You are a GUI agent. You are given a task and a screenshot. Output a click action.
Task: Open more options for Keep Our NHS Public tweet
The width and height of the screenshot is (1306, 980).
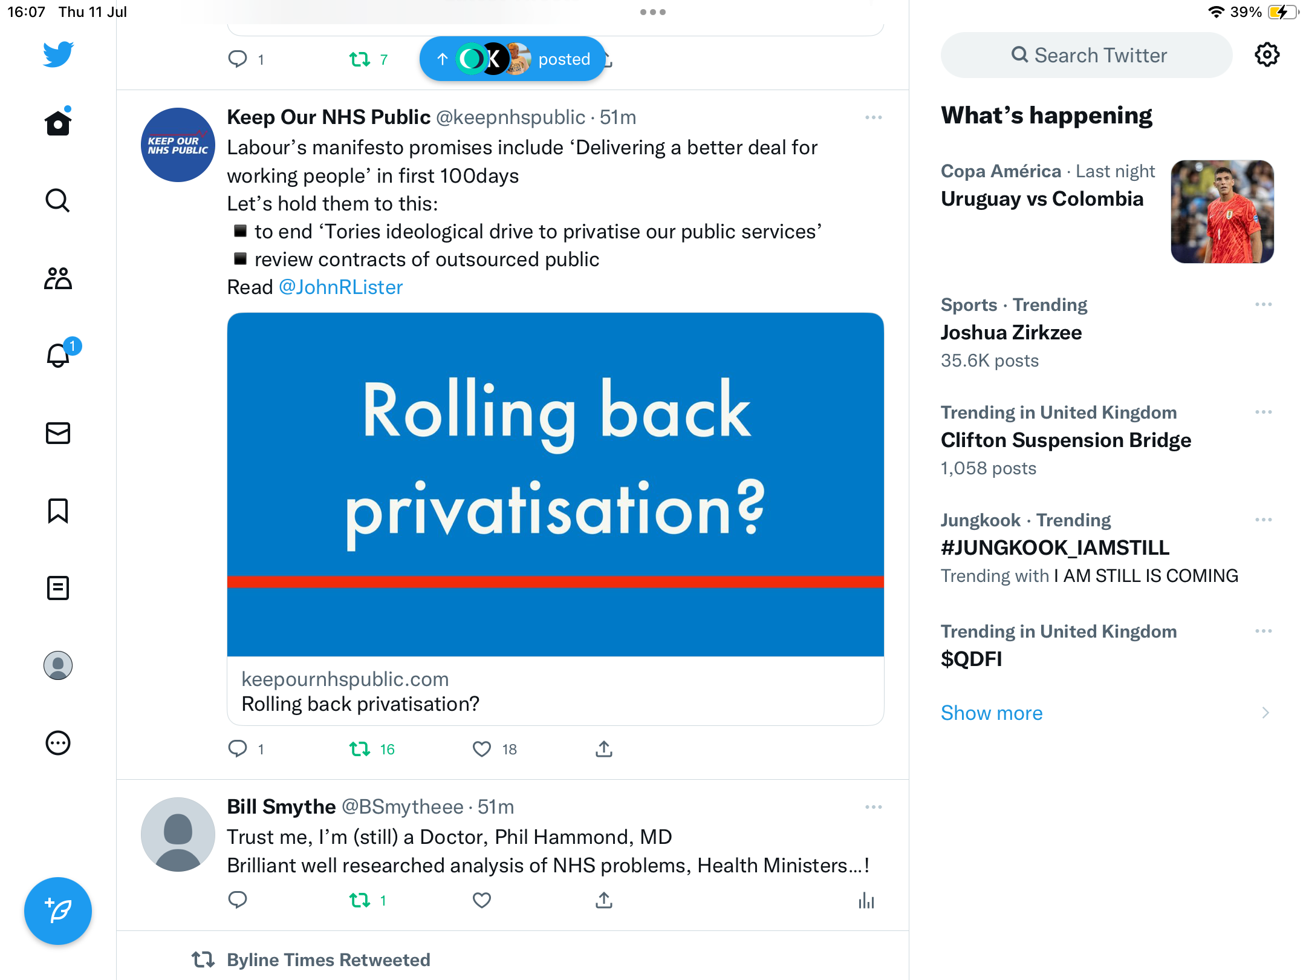874,117
